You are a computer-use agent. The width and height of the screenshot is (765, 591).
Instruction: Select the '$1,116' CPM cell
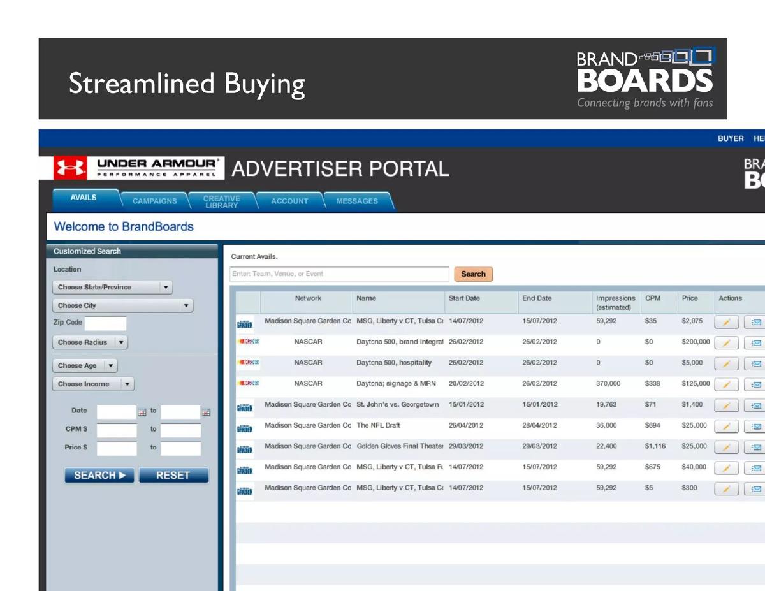[655, 446]
